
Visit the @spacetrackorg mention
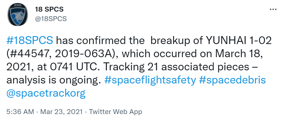pyautogui.click(x=46, y=94)
